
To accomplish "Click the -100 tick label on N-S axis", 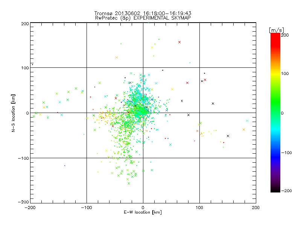I will (23, 158).
